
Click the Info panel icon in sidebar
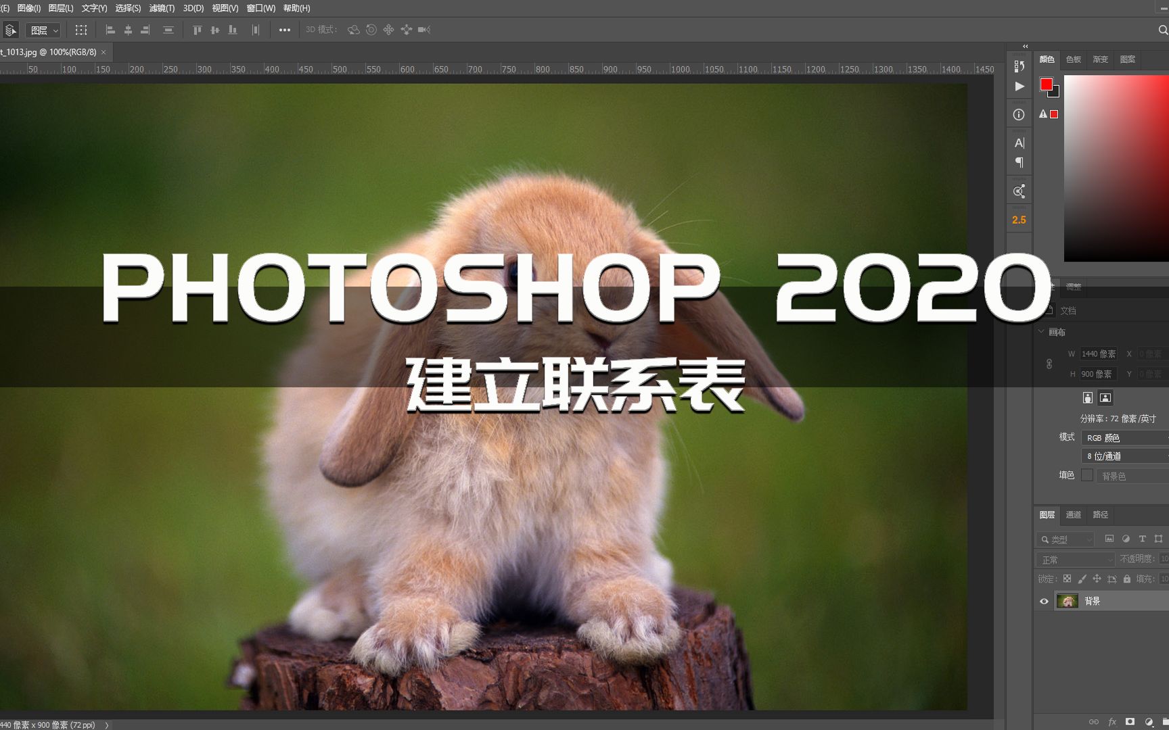[1019, 114]
